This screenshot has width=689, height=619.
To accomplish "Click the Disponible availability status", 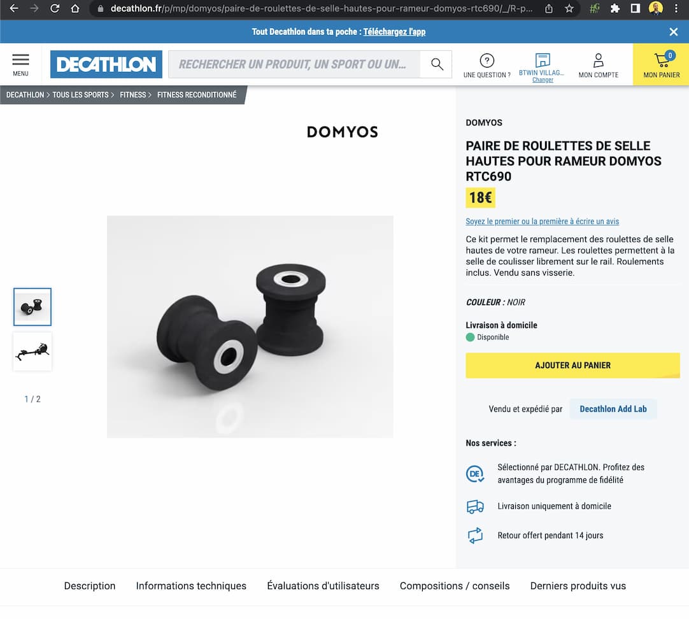I will pyautogui.click(x=488, y=338).
